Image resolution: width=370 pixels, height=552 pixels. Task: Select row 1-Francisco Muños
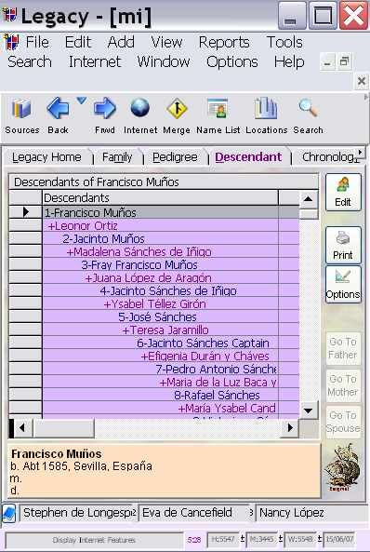(x=161, y=212)
